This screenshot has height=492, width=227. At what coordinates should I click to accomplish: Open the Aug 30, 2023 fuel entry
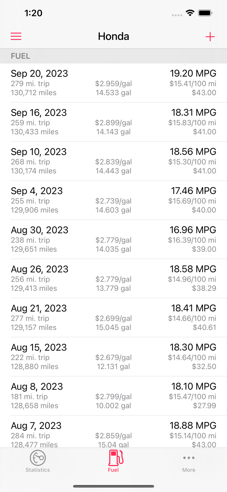coord(113,239)
